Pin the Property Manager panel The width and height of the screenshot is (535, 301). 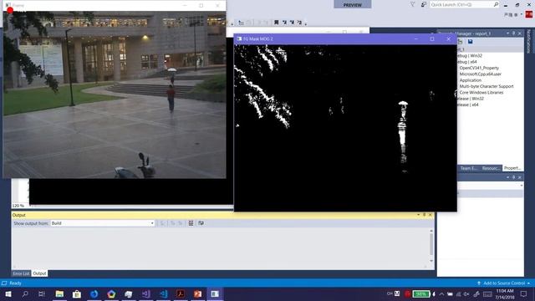tap(513, 33)
